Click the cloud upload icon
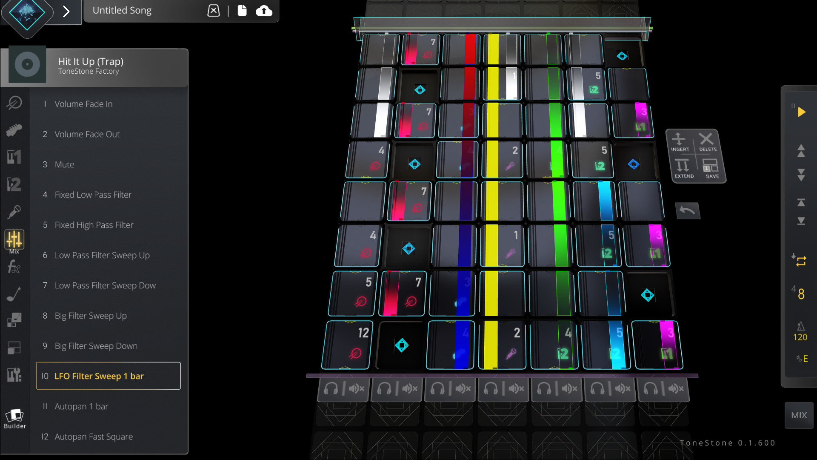Screen dimensions: 817x460 pos(264,11)
